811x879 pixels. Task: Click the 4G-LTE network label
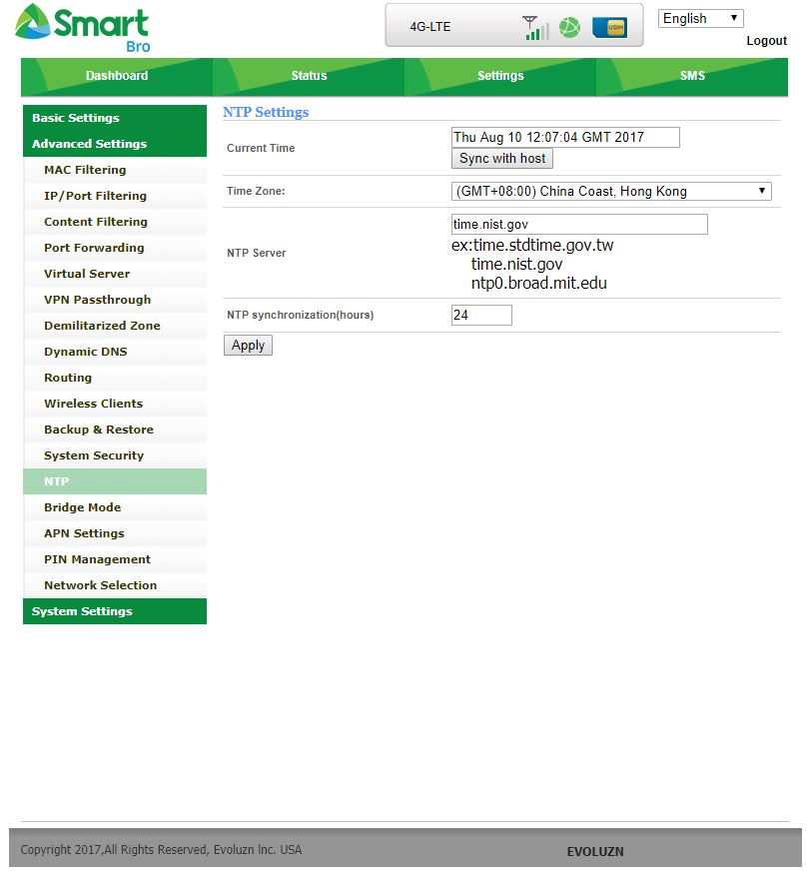coord(429,27)
